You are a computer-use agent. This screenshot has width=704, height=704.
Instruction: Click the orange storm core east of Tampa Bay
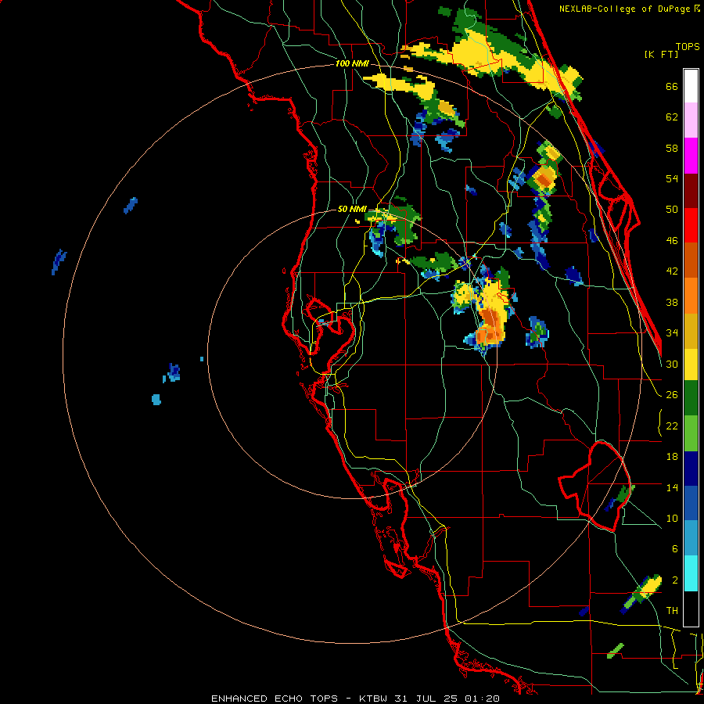[490, 327]
